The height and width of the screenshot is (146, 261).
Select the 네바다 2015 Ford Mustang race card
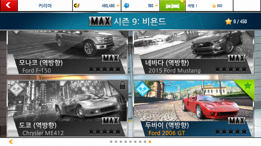[194, 52]
